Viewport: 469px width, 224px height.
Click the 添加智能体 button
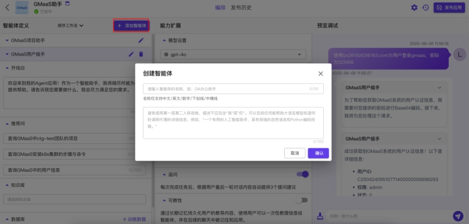pyautogui.click(x=131, y=25)
